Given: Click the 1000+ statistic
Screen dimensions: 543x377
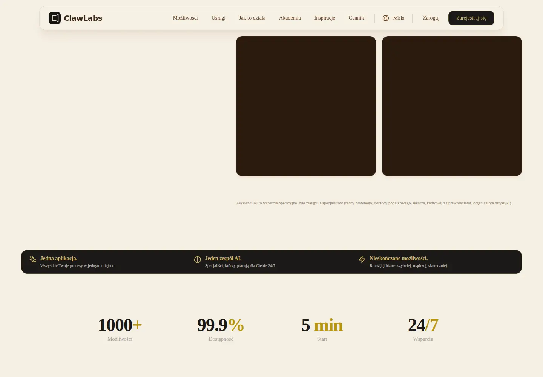Looking at the screenshot, I should (x=120, y=325).
